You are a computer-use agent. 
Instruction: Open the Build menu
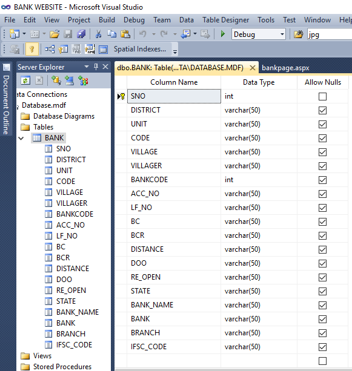[107, 20]
